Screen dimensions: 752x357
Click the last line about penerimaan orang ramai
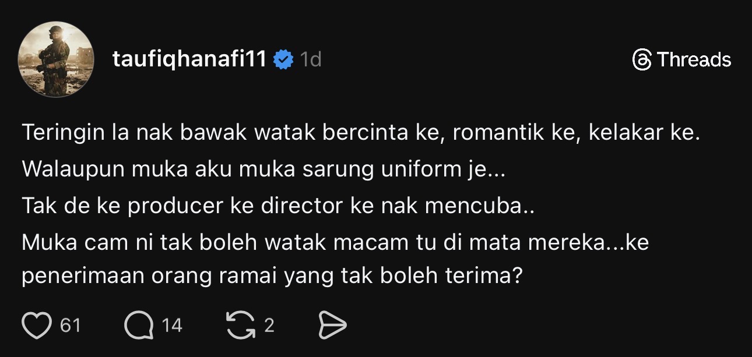pyautogui.click(x=271, y=277)
